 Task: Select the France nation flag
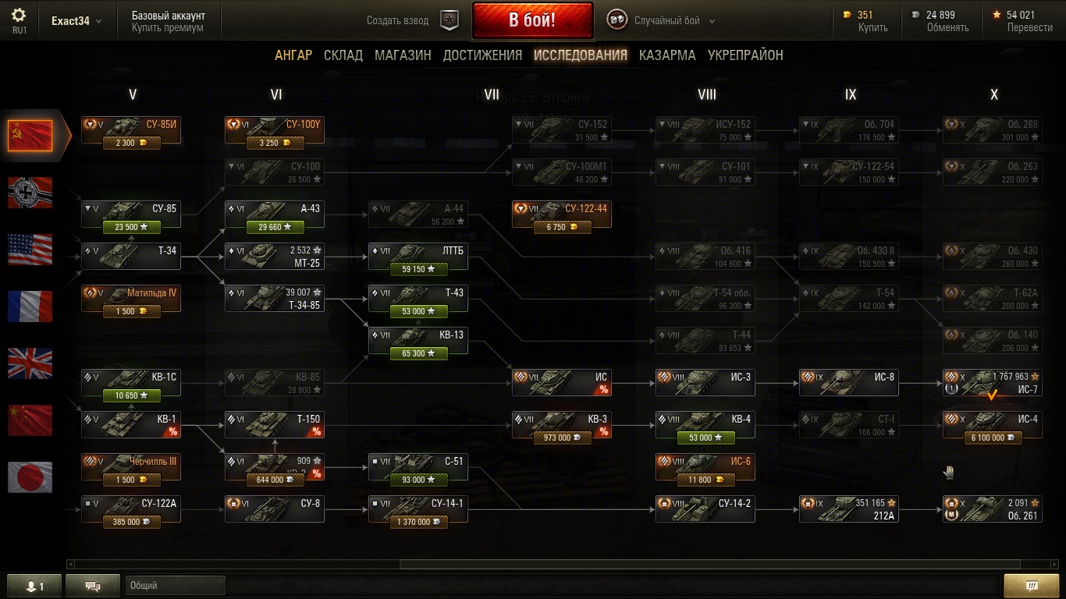30,307
